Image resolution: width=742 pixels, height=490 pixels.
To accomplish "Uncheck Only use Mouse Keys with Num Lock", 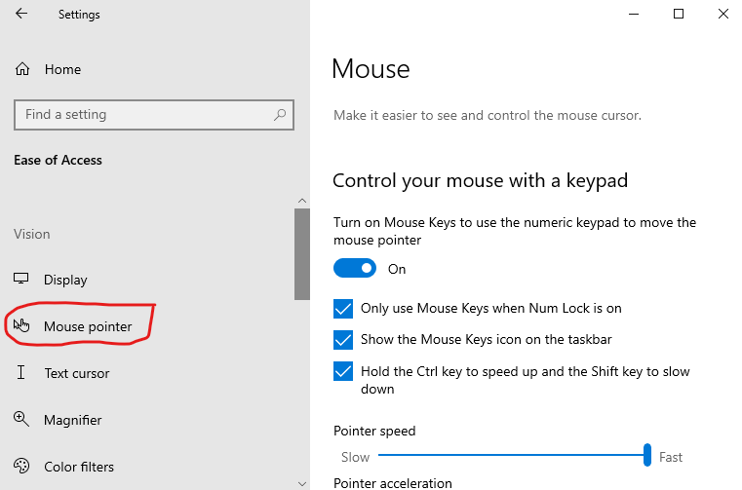I will (343, 309).
